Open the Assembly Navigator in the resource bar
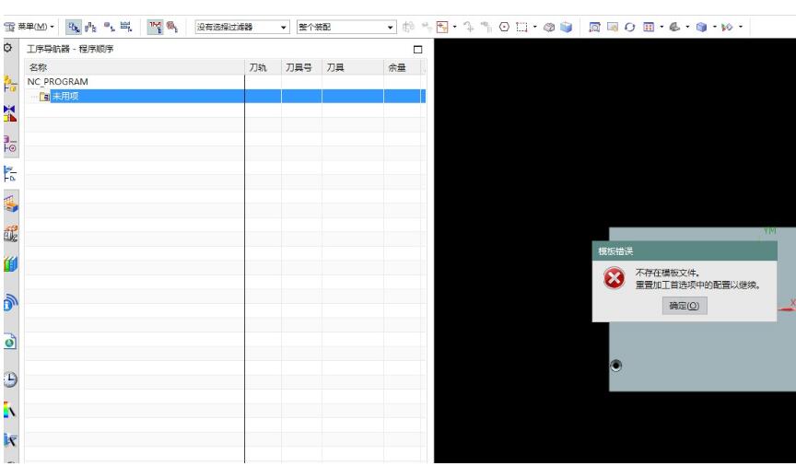The width and height of the screenshot is (796, 466). tap(10, 83)
